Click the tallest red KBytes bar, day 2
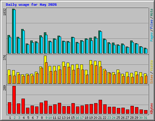 coord(14,100)
